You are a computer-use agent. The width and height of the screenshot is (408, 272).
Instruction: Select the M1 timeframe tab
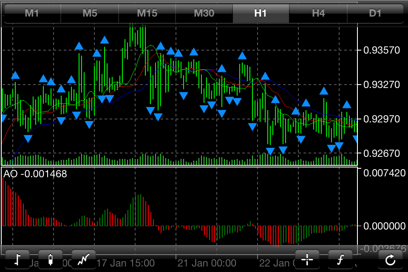pyautogui.click(x=32, y=13)
